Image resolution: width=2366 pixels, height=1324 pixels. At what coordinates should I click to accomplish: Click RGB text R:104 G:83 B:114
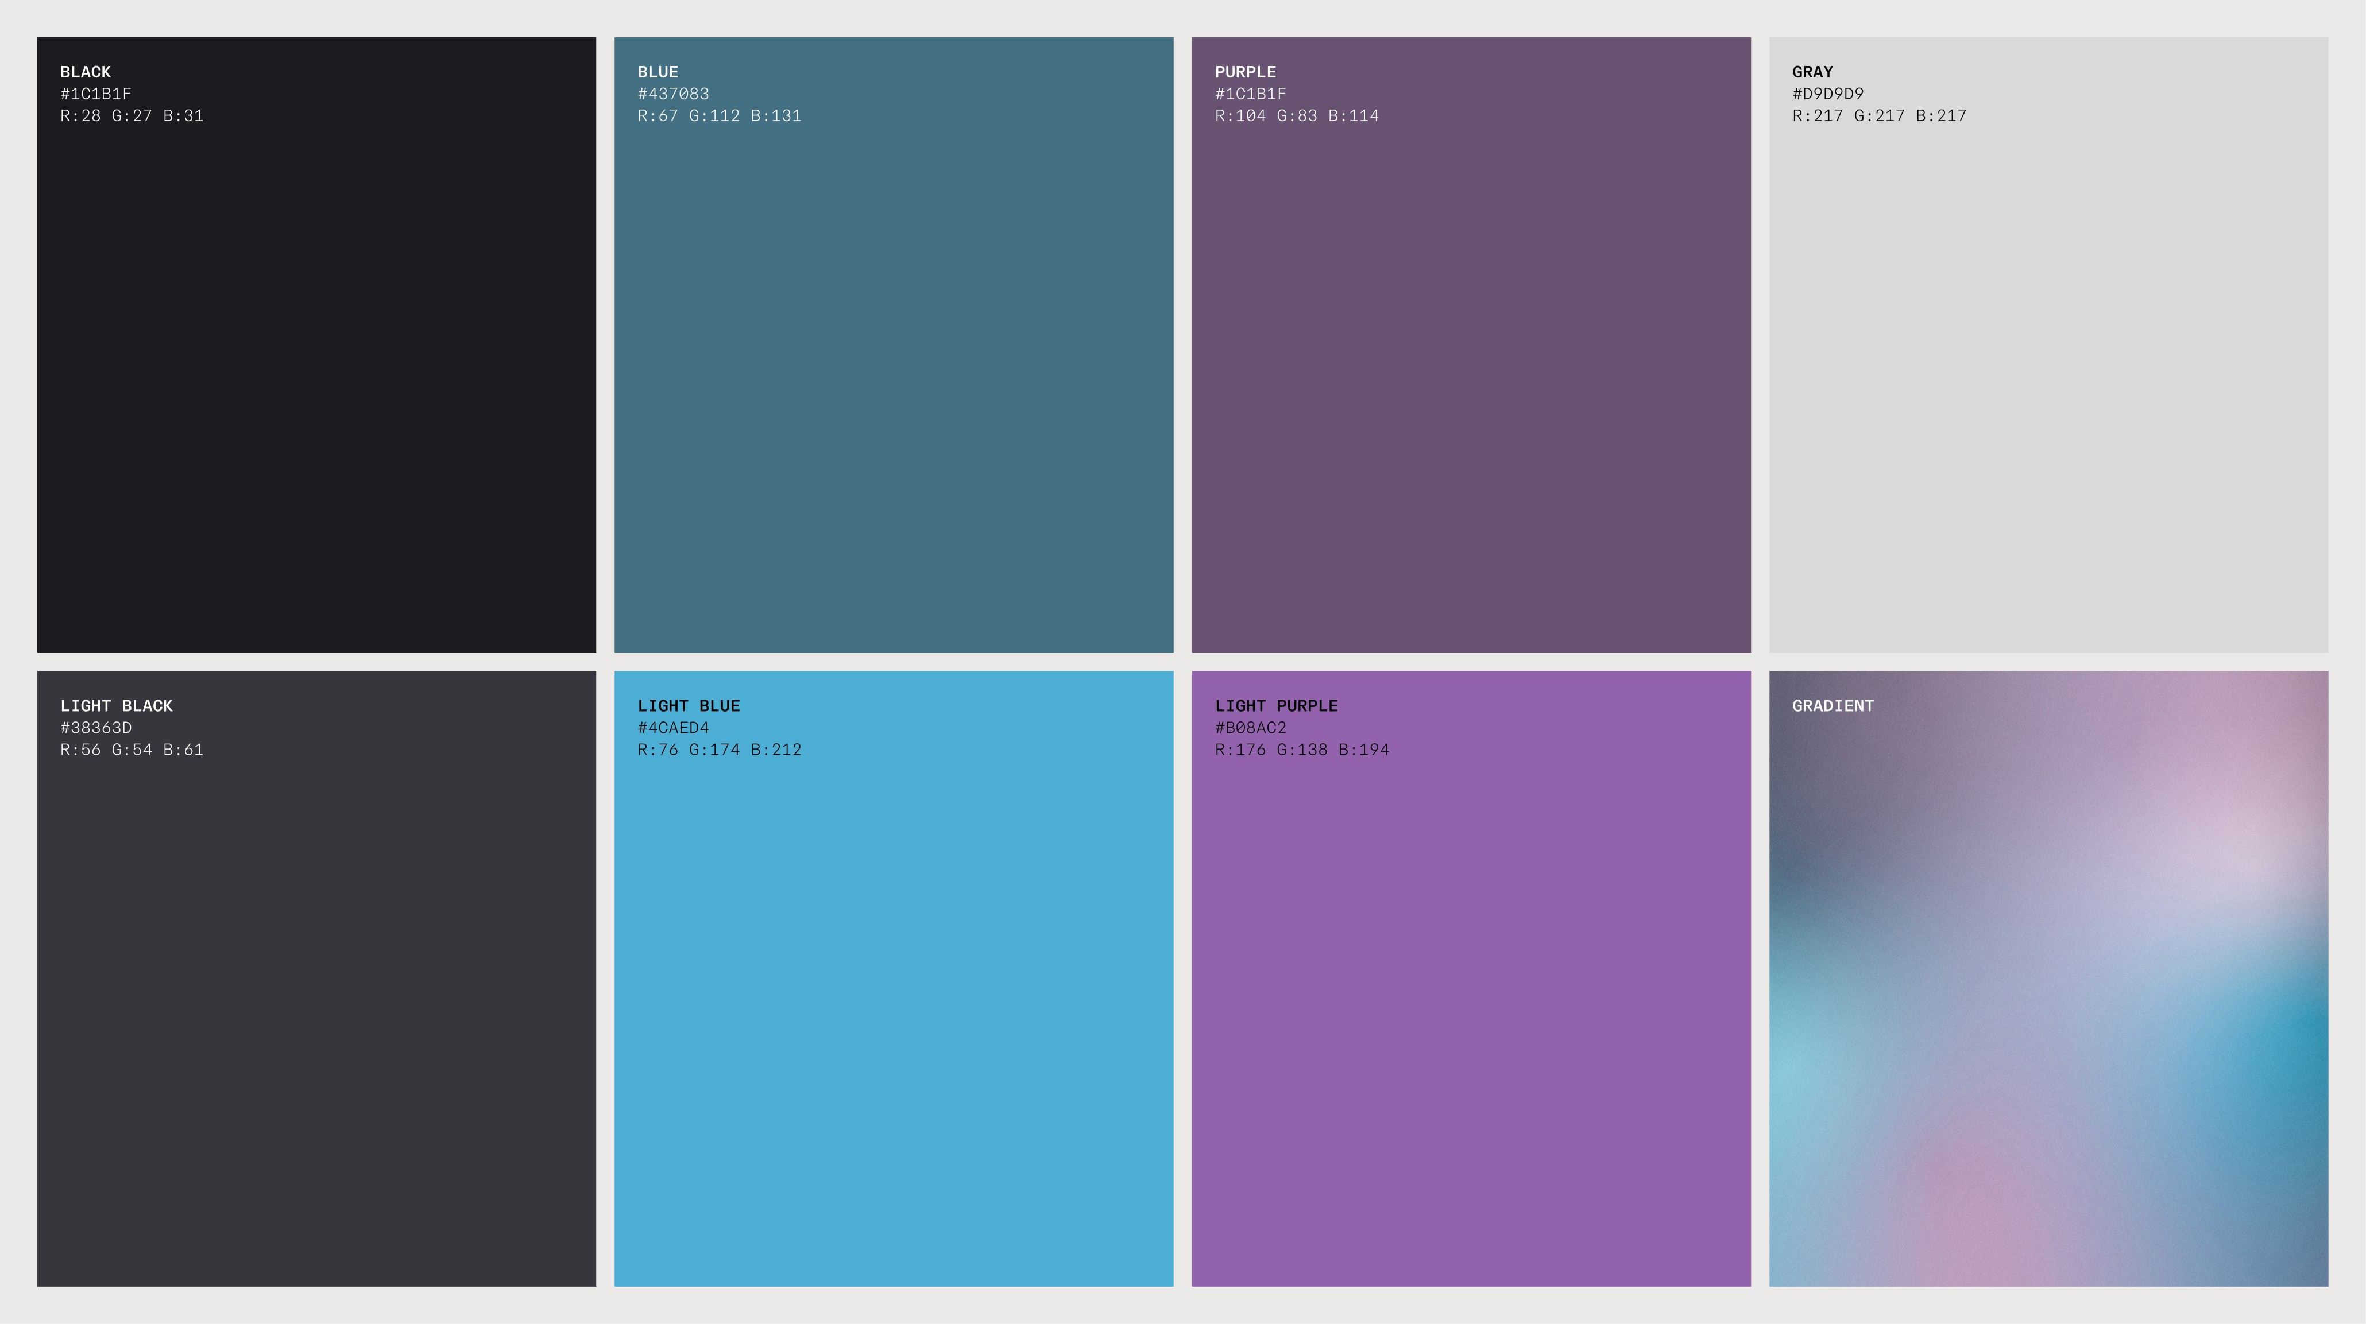[1296, 116]
